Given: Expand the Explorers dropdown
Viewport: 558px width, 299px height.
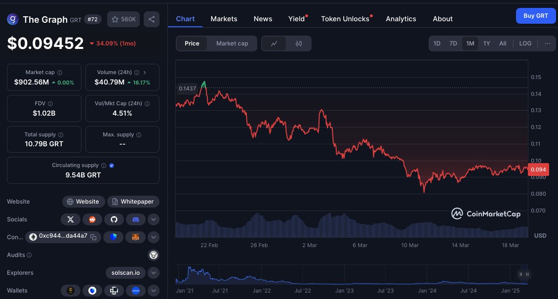Looking at the screenshot, I should click(x=154, y=272).
